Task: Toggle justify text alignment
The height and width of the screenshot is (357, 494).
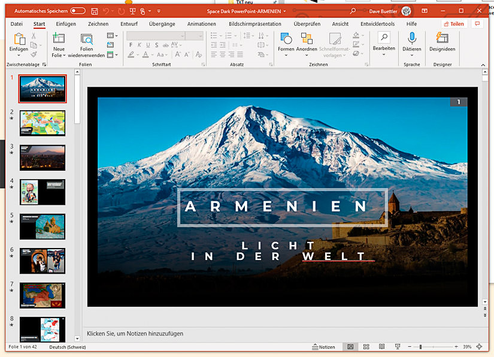Action: pos(240,55)
